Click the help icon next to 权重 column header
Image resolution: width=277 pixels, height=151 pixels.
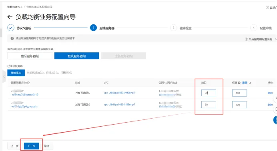[x=239, y=83]
